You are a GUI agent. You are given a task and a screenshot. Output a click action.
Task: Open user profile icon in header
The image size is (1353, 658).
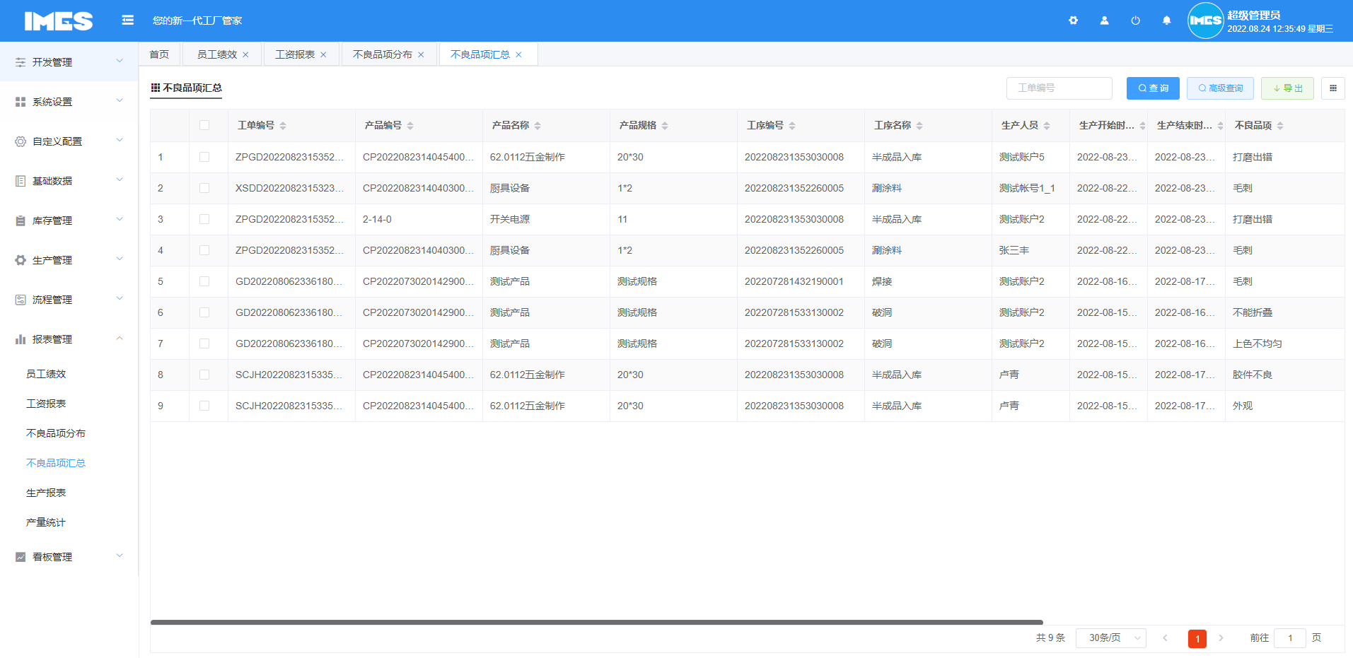coord(1104,20)
